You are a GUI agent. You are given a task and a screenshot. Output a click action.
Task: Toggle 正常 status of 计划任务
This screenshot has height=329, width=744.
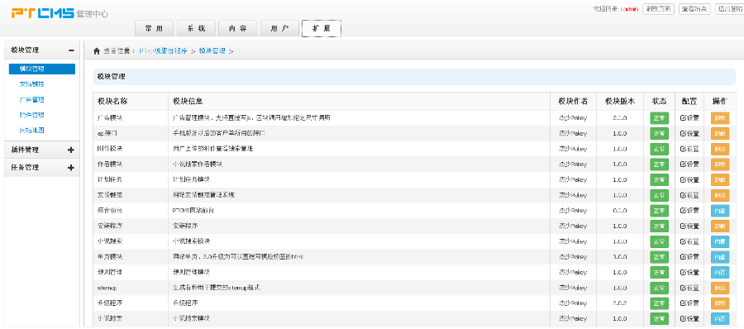[x=659, y=180]
